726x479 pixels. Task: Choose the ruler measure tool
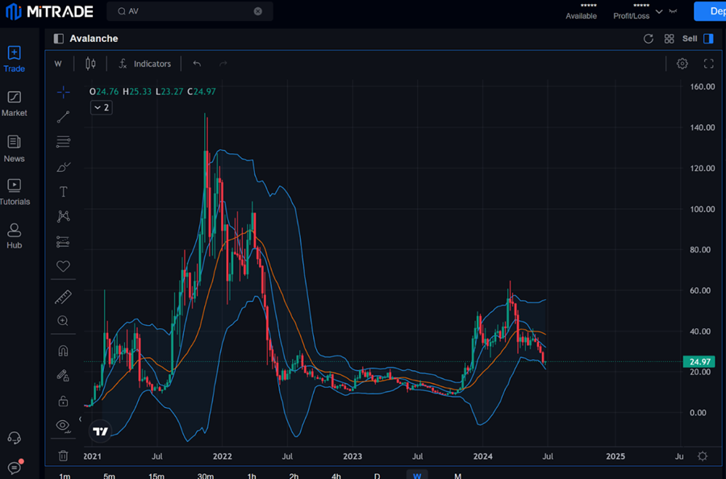63,298
